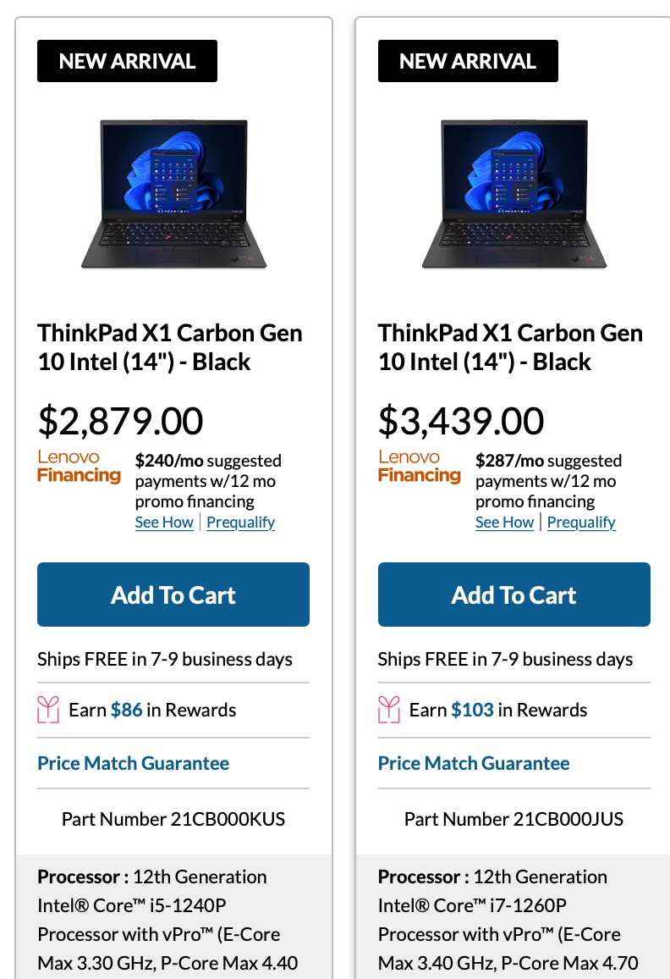670x979 pixels.
Task: Click Lenovo Financing logo under $2,879.00
Action: click(x=79, y=467)
